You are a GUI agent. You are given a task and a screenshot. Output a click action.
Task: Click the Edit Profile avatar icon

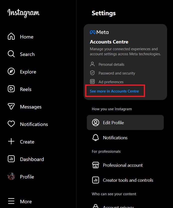coord(96,122)
